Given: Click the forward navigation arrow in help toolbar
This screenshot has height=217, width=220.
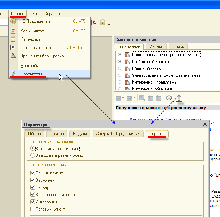Looking at the screenshot, I should click(129, 98).
